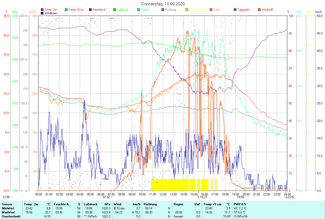Click the 'Windböen' legend label
This screenshot has height=219, width=325.
[x=51, y=13]
